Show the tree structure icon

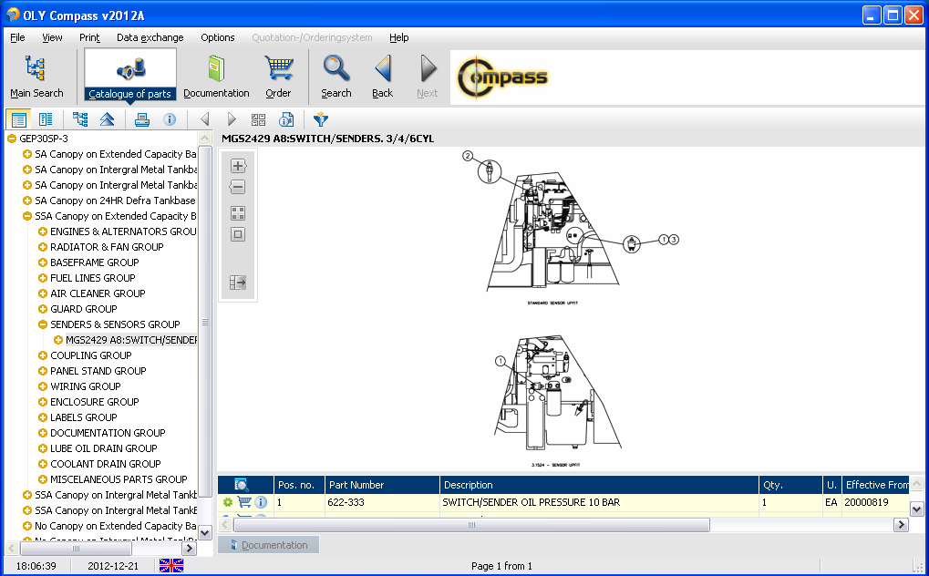pos(80,119)
